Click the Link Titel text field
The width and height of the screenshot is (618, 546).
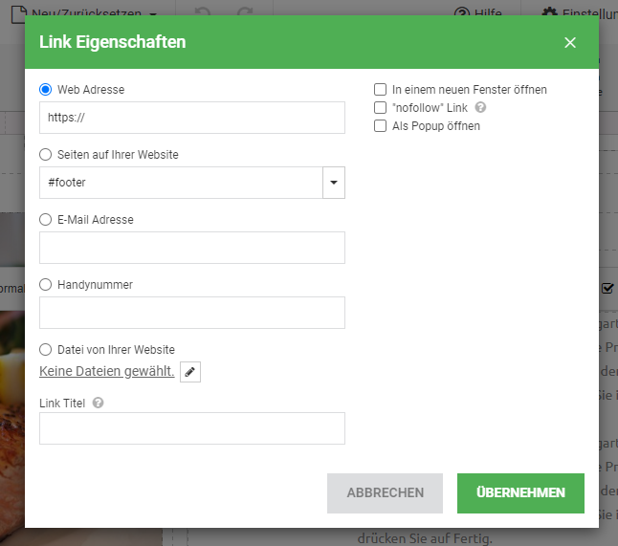pos(191,428)
